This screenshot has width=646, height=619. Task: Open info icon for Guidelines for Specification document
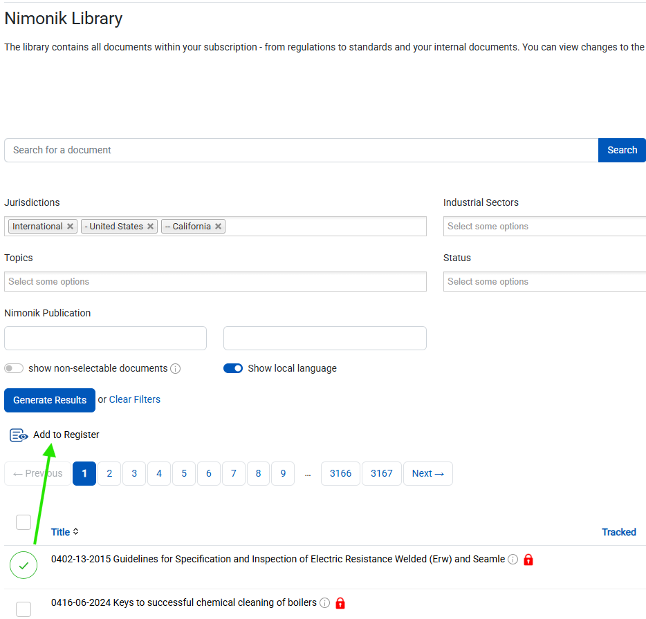[513, 560]
